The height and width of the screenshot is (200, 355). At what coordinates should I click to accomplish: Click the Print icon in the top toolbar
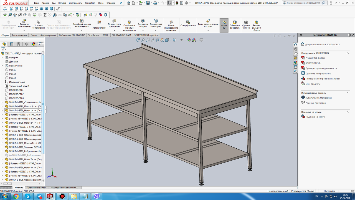(155, 3)
